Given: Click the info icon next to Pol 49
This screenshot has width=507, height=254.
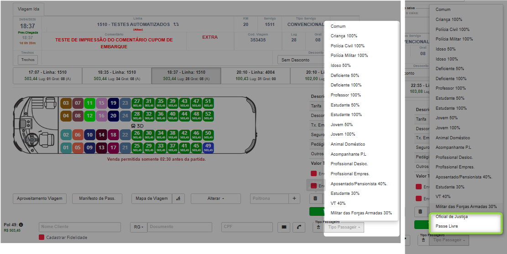Looking at the screenshot, I should 21,224.
